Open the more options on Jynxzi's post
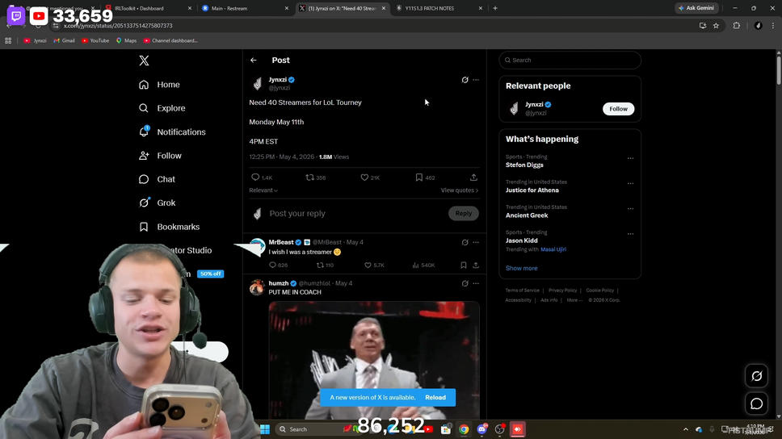The height and width of the screenshot is (439, 782). (476, 80)
